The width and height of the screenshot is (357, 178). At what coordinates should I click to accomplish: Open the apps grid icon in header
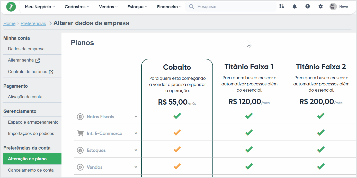click(x=282, y=6)
